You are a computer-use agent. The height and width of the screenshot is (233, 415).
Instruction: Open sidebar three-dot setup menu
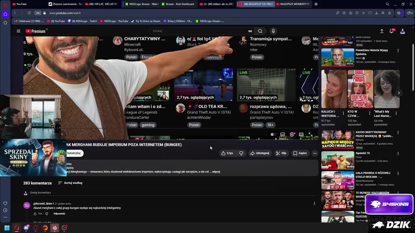click(x=5, y=217)
